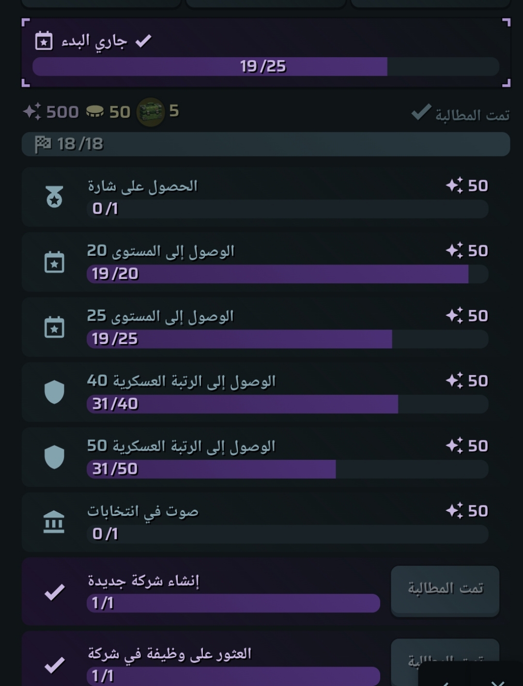
Task: Click the تمت المطالبة status at top right
Action: coord(461,114)
